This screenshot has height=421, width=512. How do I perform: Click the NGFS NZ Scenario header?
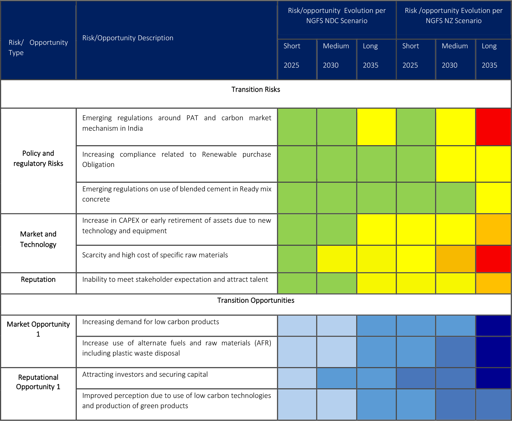tap(454, 16)
